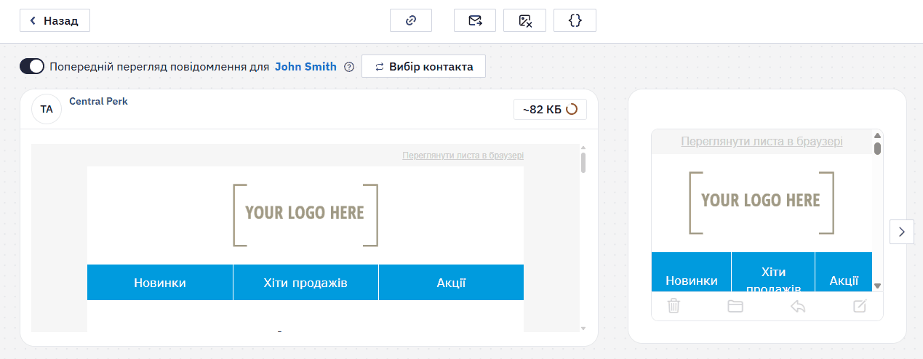This screenshot has width=923, height=359.
Task: Click the TA sender avatar
Action: coord(47,109)
